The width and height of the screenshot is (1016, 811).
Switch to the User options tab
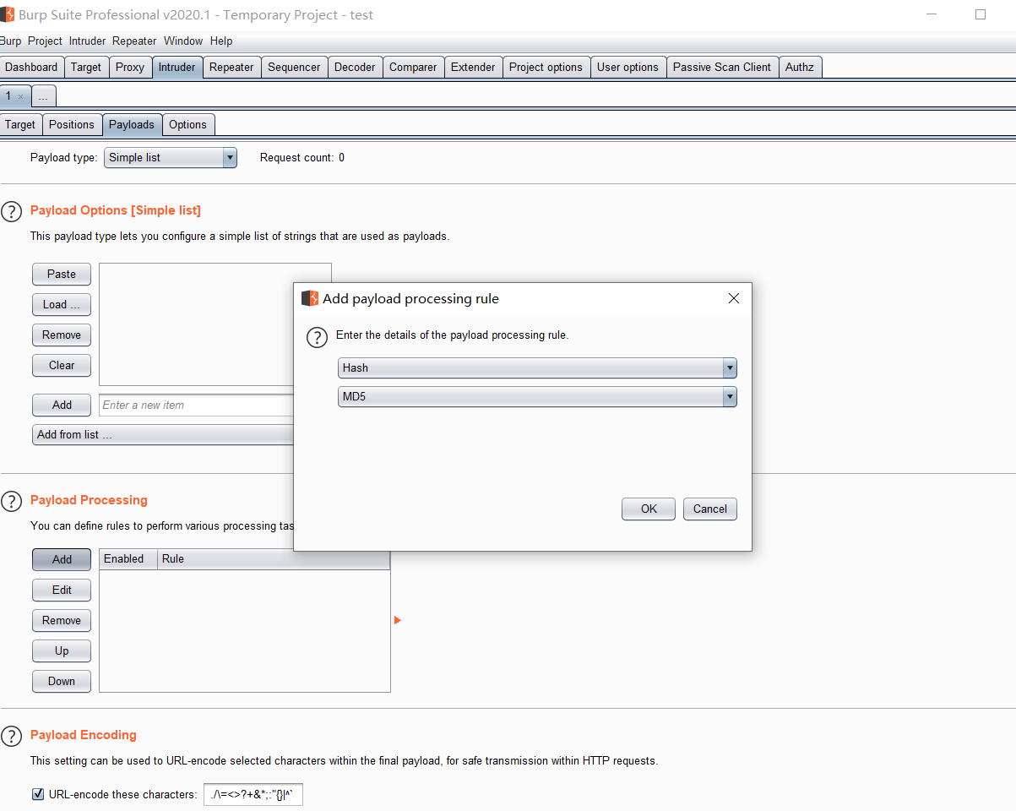(x=628, y=68)
